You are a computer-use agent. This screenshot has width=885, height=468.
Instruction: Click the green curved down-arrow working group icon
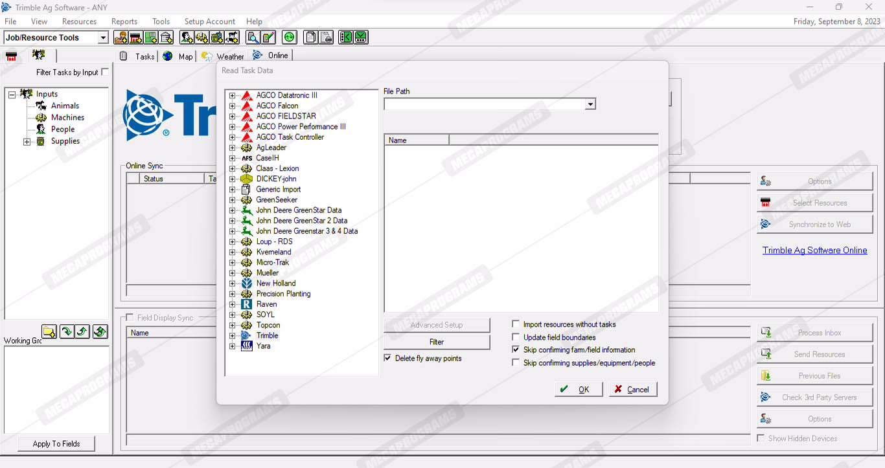(67, 332)
